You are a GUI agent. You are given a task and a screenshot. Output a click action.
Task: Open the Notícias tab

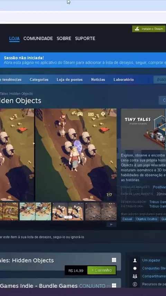(98, 80)
